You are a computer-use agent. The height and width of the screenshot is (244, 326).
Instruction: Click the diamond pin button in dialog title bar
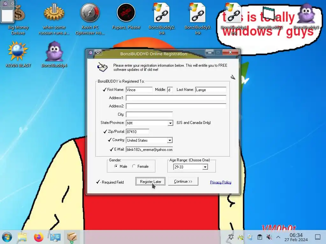pyautogui.click(x=98, y=52)
